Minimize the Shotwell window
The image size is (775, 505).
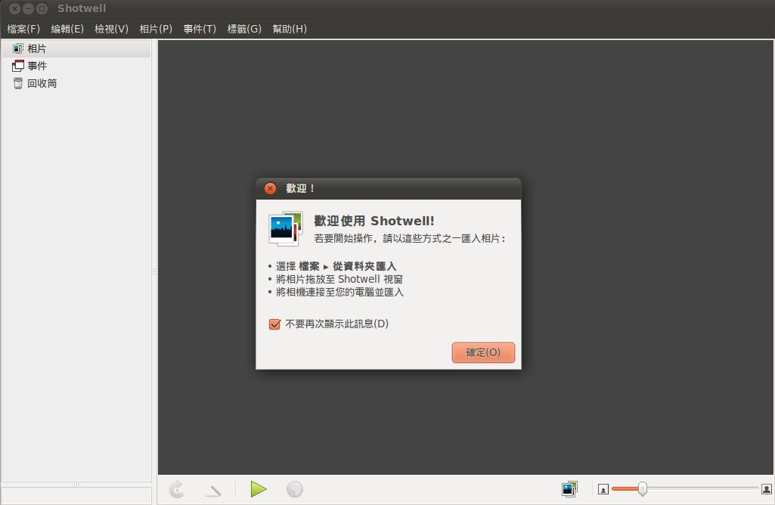click(x=28, y=8)
